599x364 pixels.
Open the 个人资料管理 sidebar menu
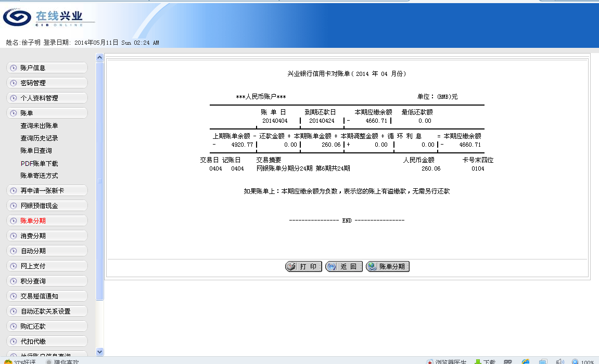(47, 98)
